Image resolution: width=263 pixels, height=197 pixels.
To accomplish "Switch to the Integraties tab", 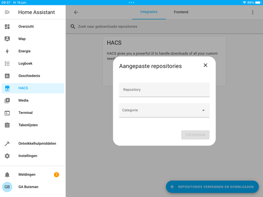I will 149,12.
